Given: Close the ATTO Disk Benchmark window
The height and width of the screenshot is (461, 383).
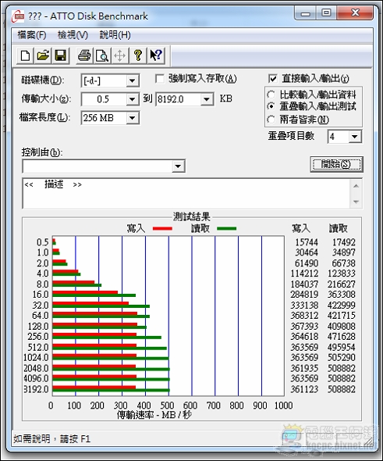Looking at the screenshot, I should click(x=355, y=13).
